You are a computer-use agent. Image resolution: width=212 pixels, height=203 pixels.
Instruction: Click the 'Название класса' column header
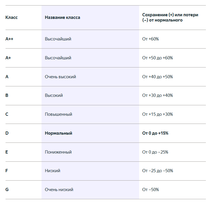coord(62,17)
